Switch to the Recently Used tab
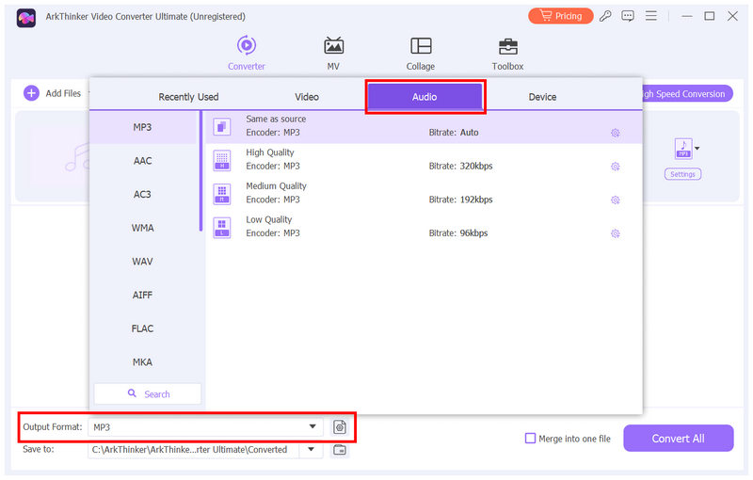 pos(188,97)
